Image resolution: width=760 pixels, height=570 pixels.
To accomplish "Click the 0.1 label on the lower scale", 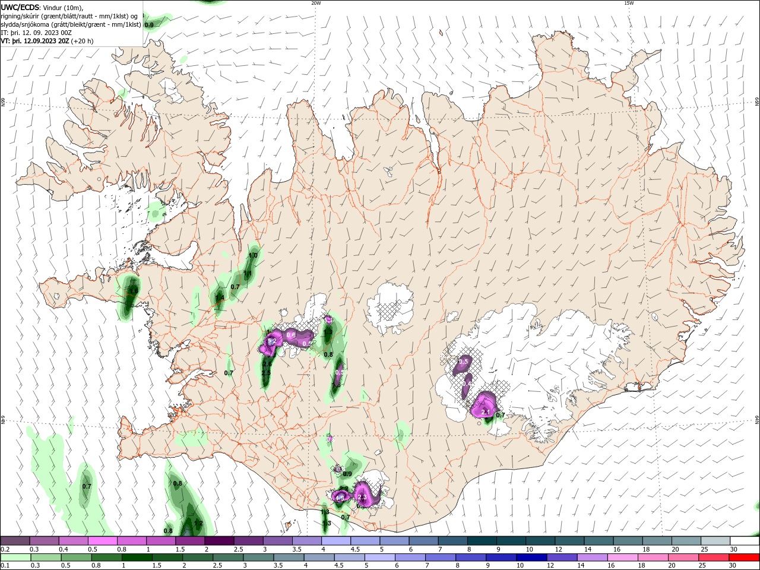I will click(x=5, y=566).
